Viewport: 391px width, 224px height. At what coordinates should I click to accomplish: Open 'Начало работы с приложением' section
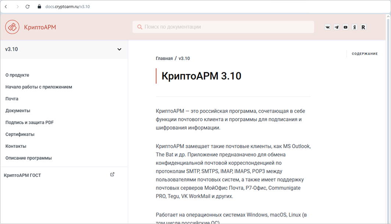[x=39, y=87]
